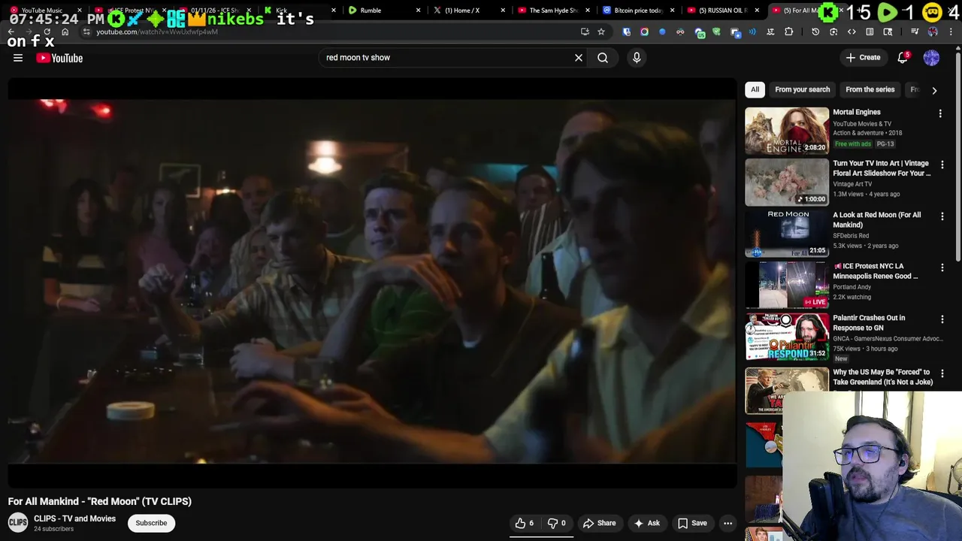Open Bitwarden shield extension icon
962x541 pixels.
pos(626,32)
